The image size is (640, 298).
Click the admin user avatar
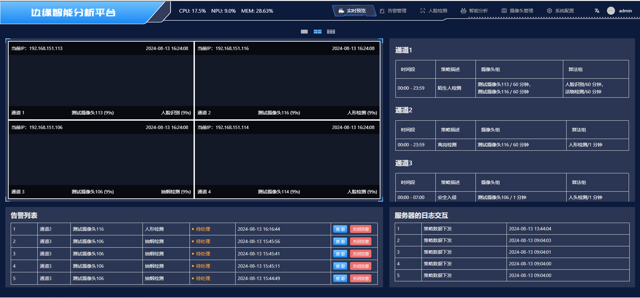[611, 11]
